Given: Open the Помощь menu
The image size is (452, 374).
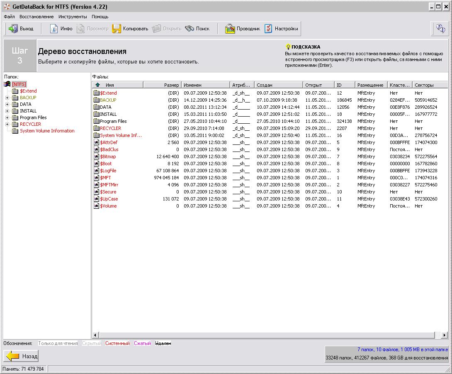Looking at the screenshot, I should (x=100, y=17).
